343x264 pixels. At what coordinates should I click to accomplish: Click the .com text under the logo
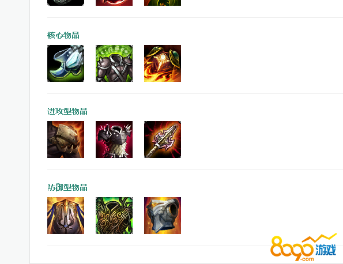[307, 259]
